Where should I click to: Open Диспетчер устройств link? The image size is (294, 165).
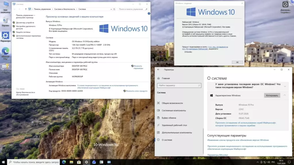pos(25,23)
